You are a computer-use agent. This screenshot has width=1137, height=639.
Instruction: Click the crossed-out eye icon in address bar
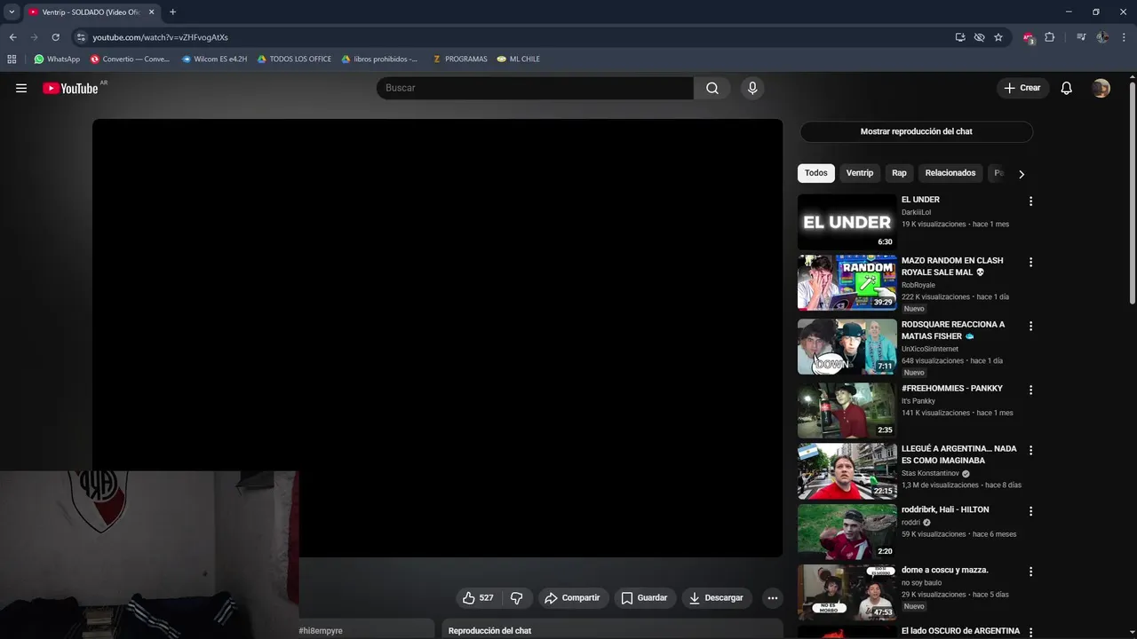(979, 37)
